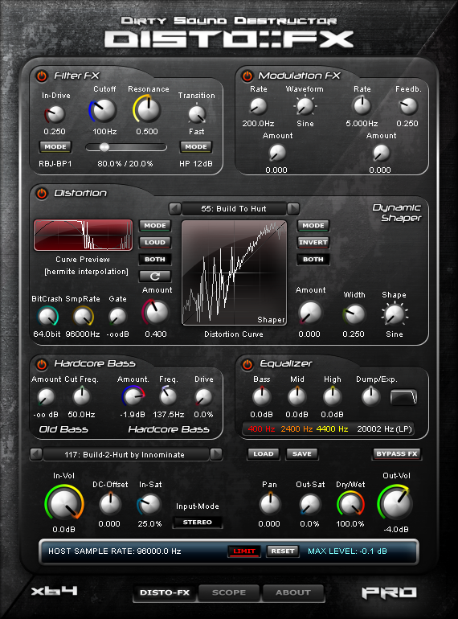Toggle the Dynamic Shaper INVERT button
The height and width of the screenshot is (619, 458).
click(x=313, y=243)
